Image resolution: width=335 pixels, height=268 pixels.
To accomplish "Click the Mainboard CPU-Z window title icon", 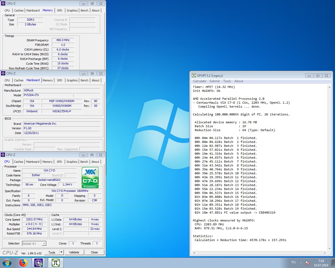I will [x=3, y=73].
